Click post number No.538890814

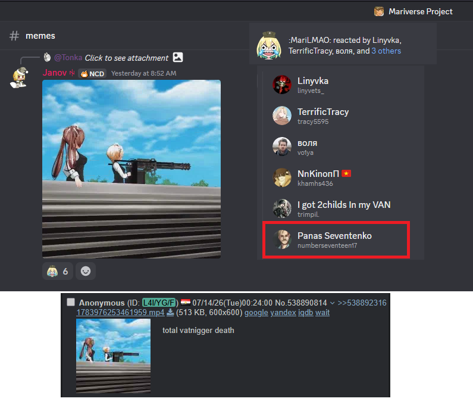pos(300,303)
